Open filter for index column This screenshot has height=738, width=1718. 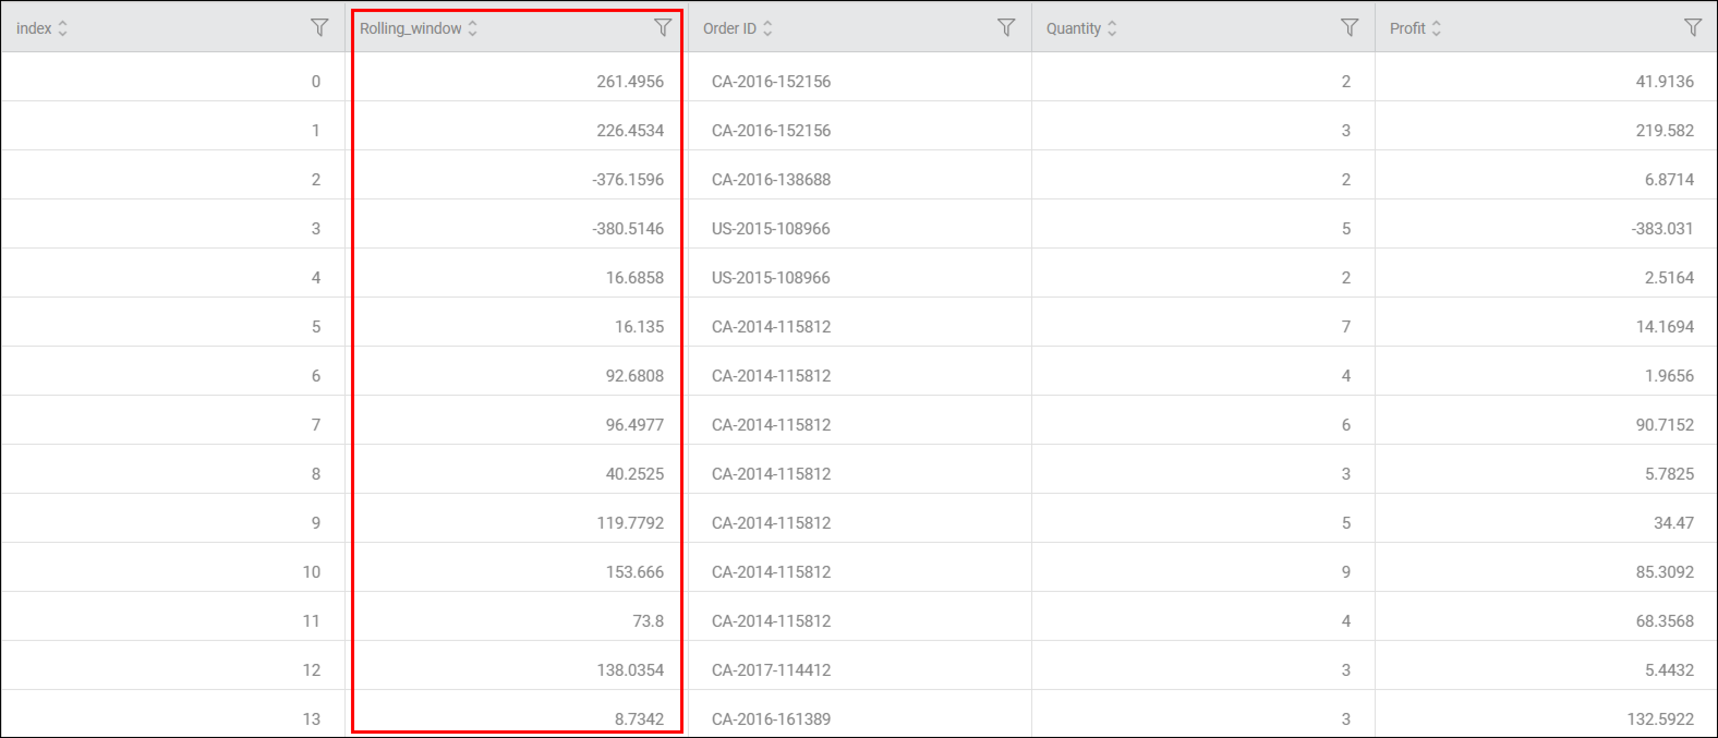coord(319,28)
